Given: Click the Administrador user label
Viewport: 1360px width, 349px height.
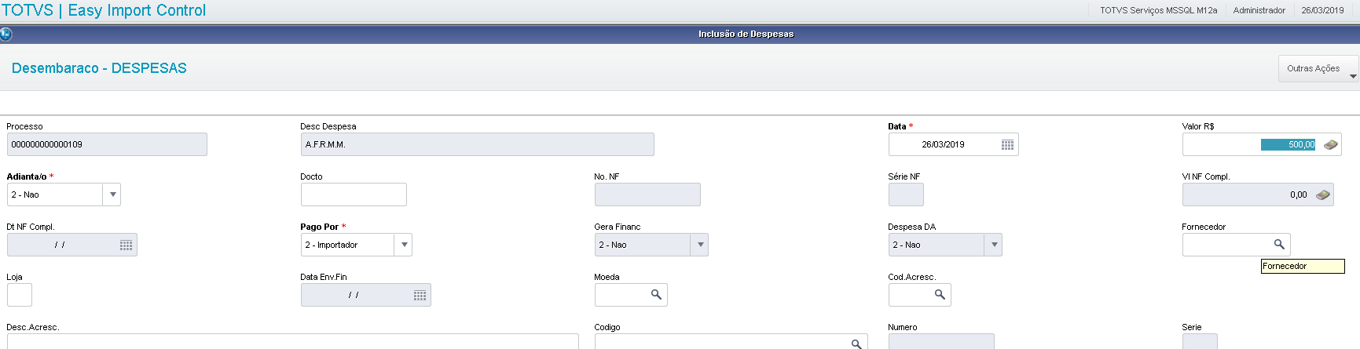Looking at the screenshot, I should 1259,10.
